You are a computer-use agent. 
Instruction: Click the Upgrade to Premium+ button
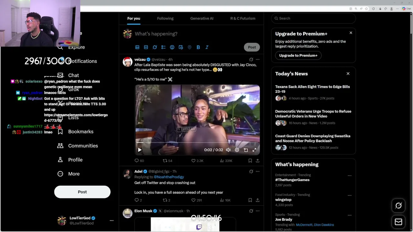coord(298,55)
